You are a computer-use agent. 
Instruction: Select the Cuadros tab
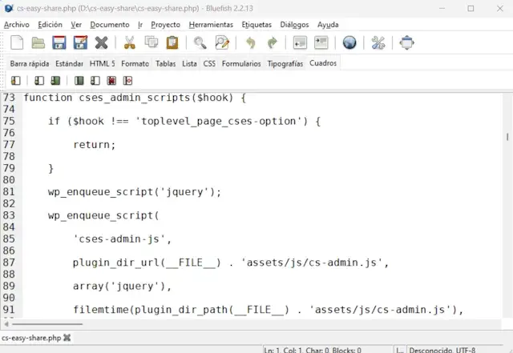click(323, 63)
